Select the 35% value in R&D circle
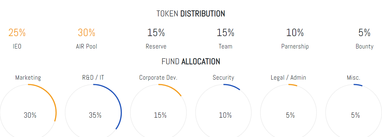This screenshot has height=137, width=382. tap(95, 115)
